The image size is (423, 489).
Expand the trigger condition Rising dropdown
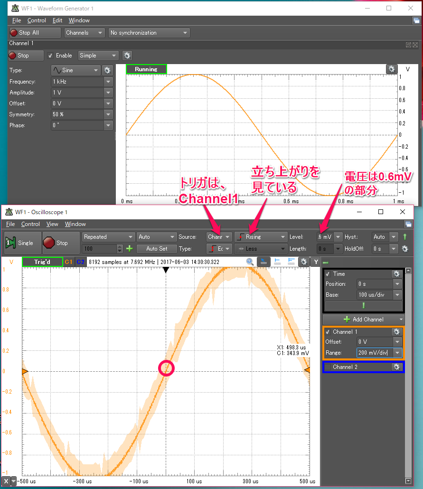[261, 236]
